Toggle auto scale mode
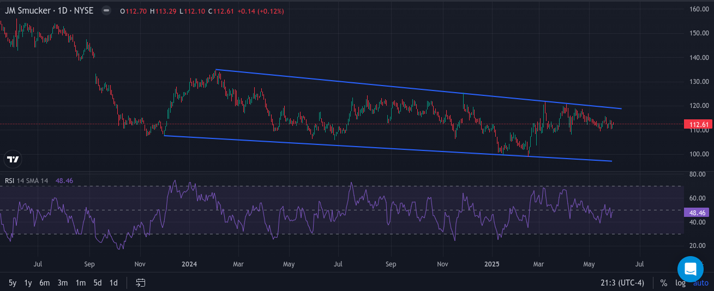This screenshot has width=714, height=291. (x=700, y=283)
